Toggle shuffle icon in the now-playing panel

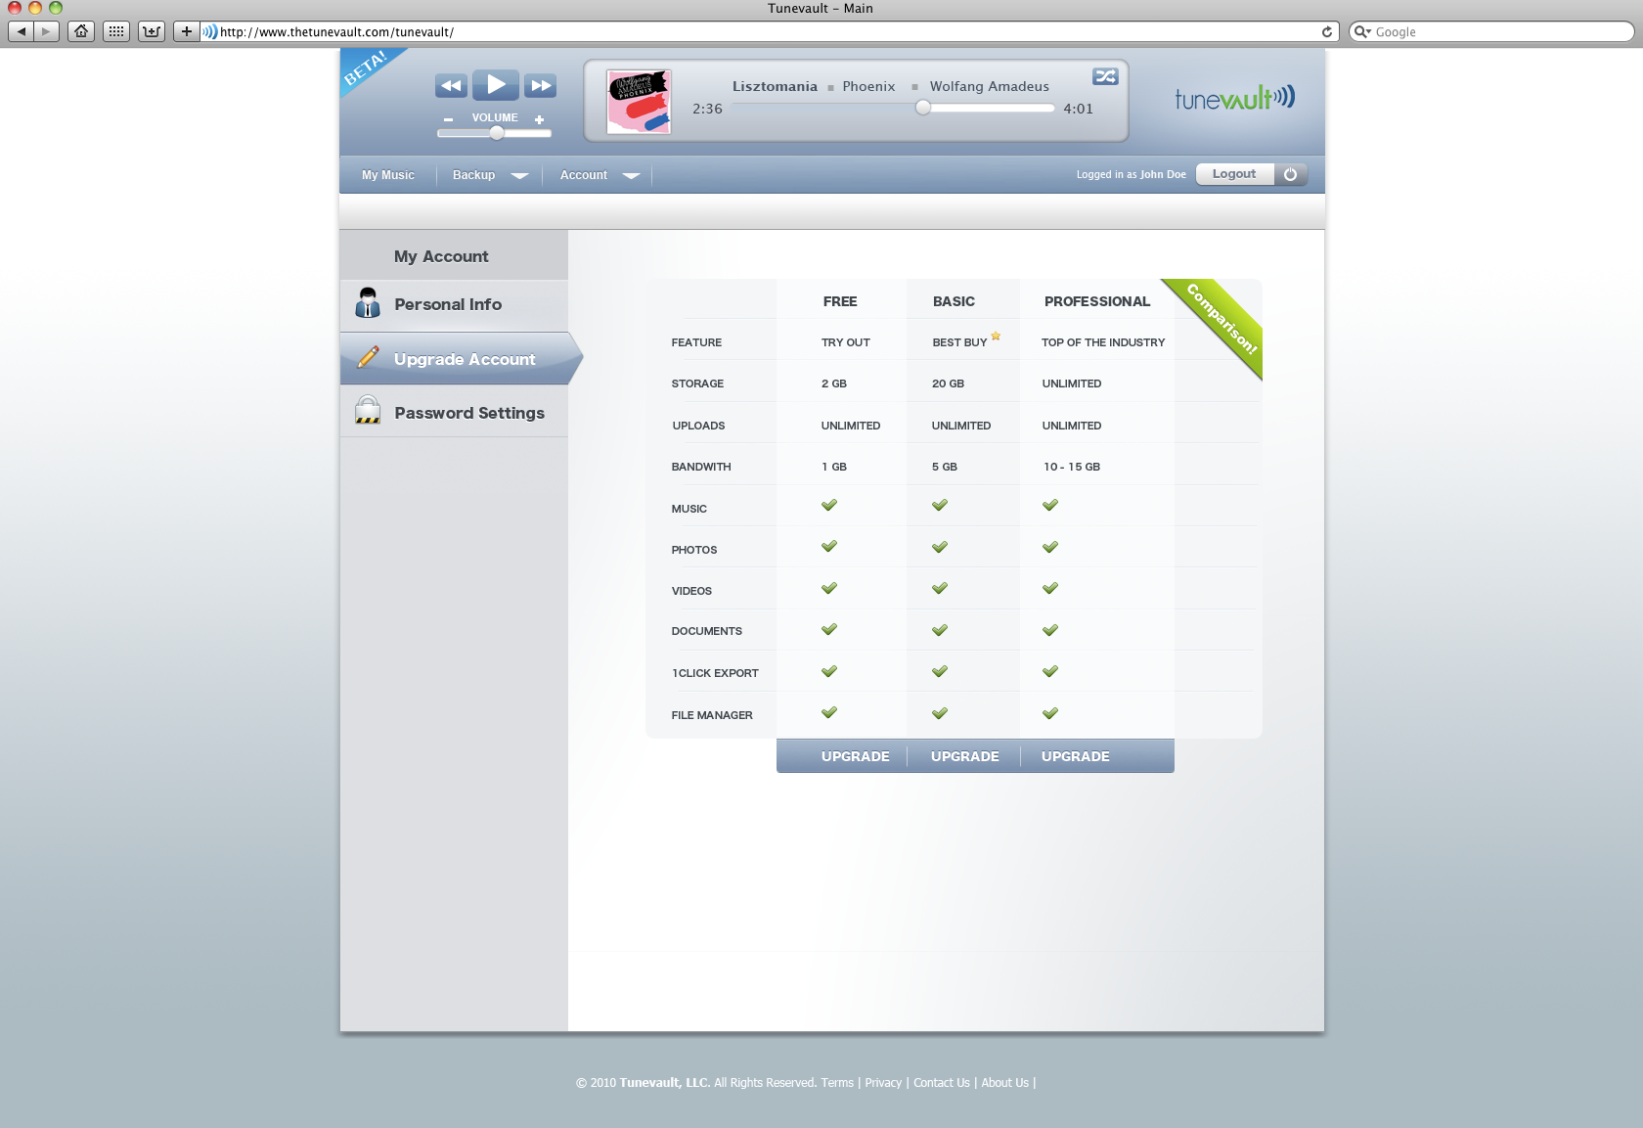coord(1105,76)
